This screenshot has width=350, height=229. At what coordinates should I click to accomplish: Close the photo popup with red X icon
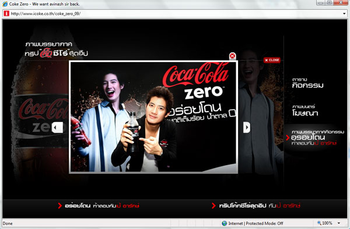[x=232, y=56]
